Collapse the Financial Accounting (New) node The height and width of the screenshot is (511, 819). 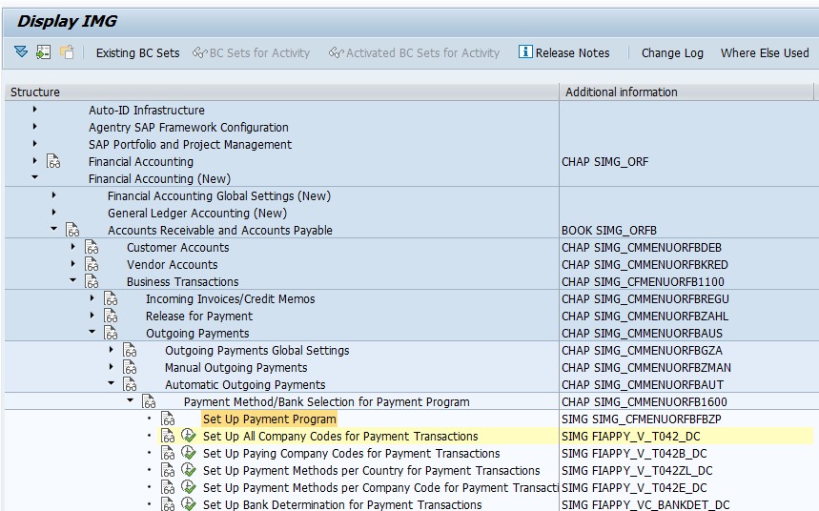coord(35,177)
